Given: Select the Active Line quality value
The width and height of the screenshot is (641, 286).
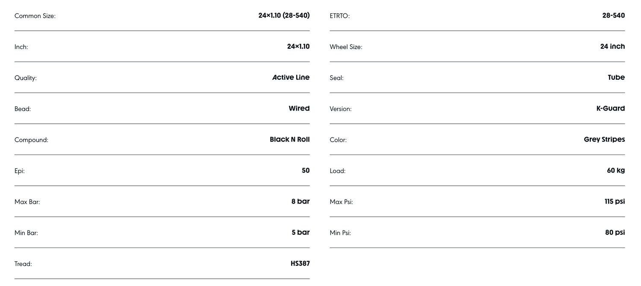Looking at the screenshot, I should click(291, 77).
